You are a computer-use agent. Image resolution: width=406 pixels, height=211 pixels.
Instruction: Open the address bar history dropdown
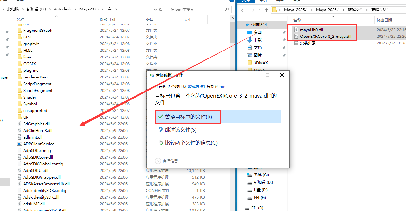(x=155, y=9)
